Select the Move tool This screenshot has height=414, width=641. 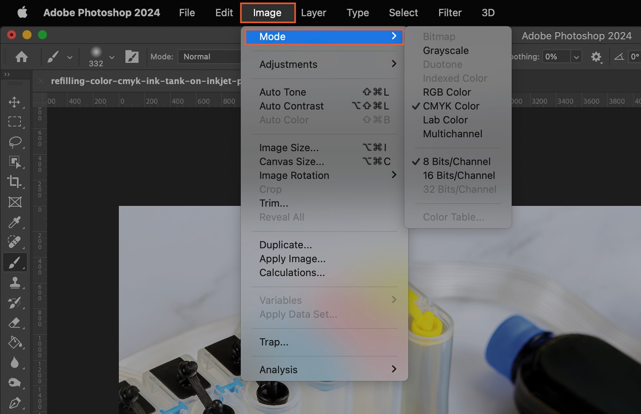(14, 102)
